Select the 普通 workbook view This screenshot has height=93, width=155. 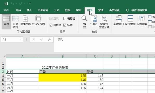tap(6, 22)
